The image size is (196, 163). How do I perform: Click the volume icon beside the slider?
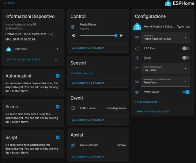(x=73, y=36)
